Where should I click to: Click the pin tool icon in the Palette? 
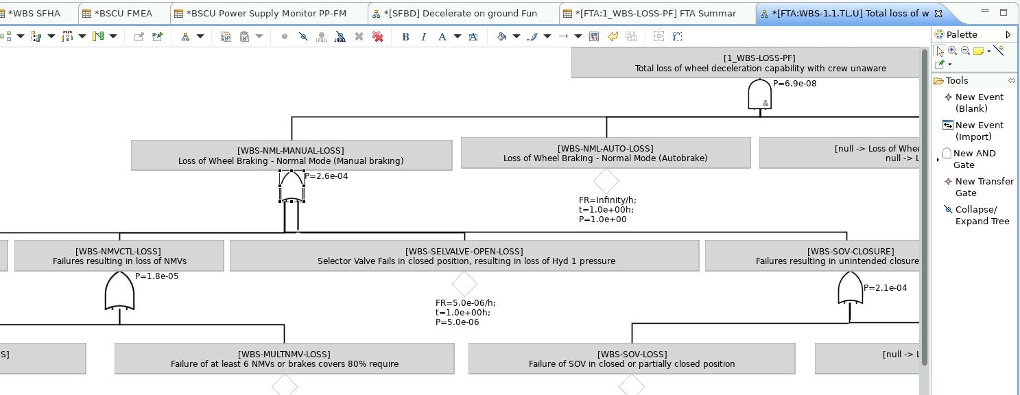(x=940, y=64)
